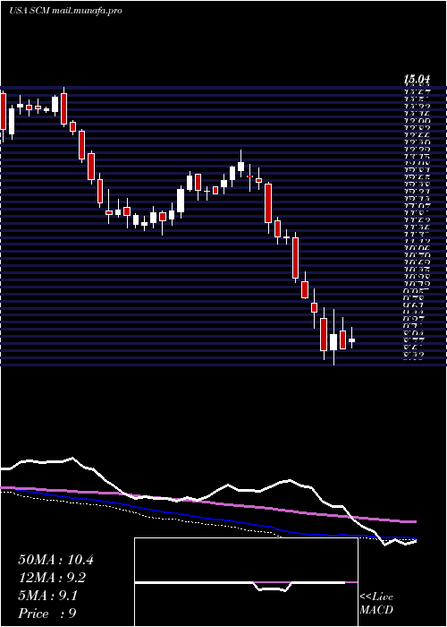
Task: Click the USA SCM mail.munafa.pro title text
Action: (x=65, y=11)
